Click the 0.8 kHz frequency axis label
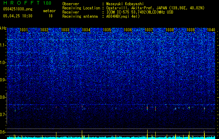The height and width of the screenshot is (139, 219). [x=3, y=97]
